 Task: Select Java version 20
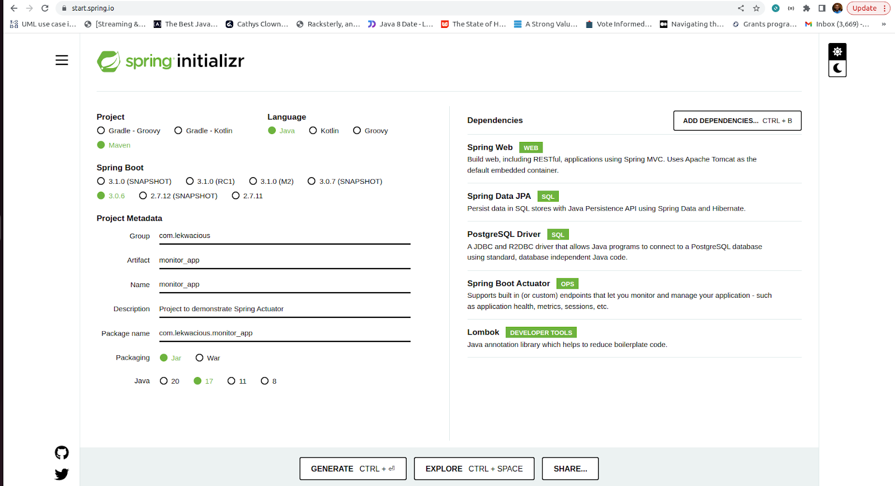click(x=169, y=381)
